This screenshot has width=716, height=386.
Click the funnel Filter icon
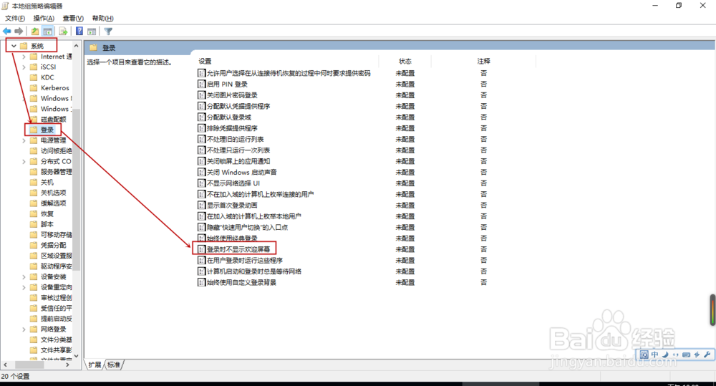coord(108,31)
